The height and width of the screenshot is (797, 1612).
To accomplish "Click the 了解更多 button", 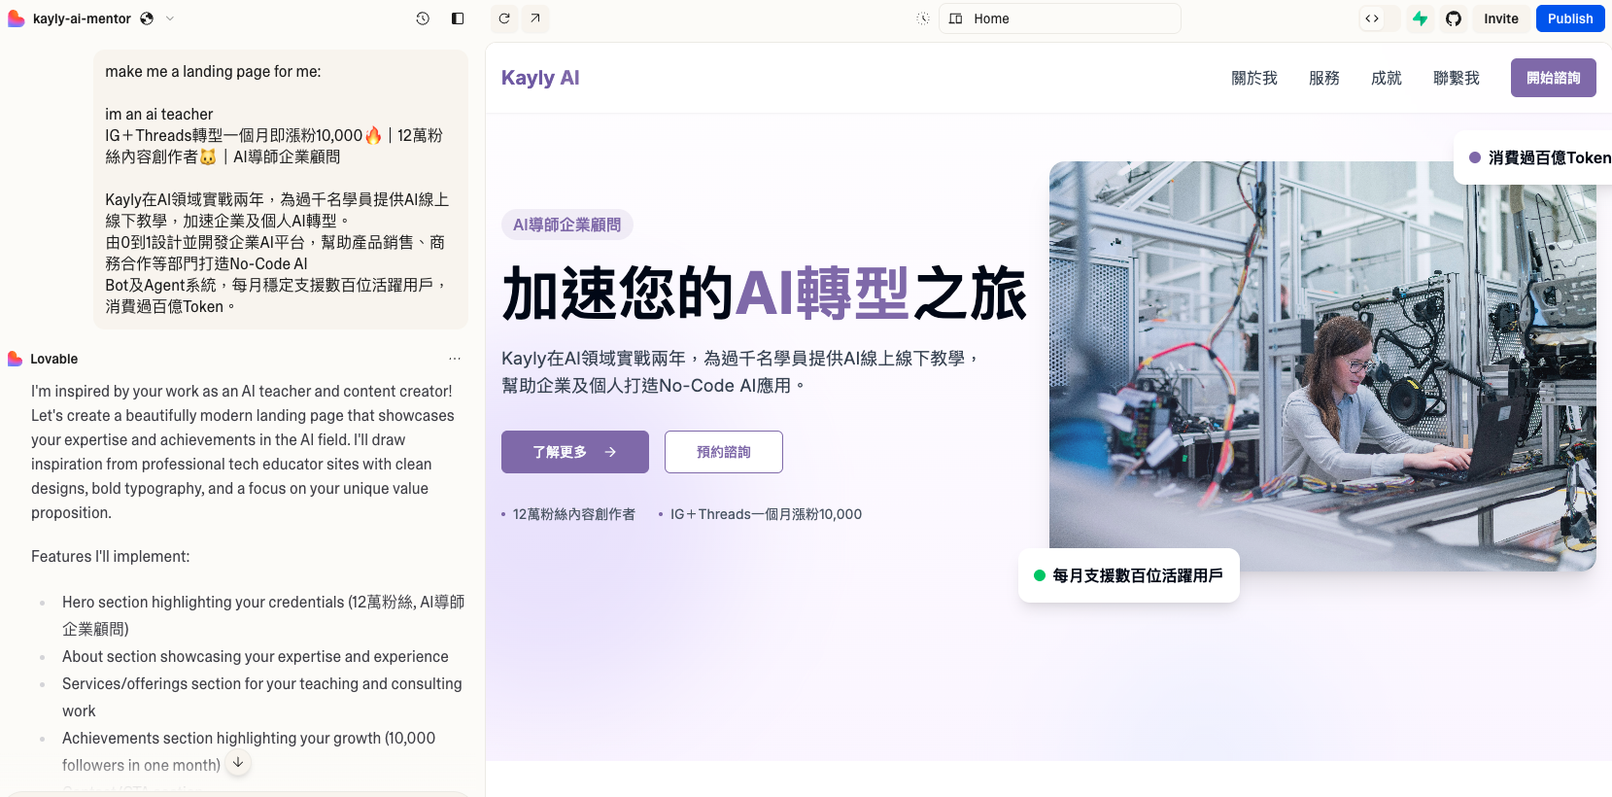I will [575, 452].
